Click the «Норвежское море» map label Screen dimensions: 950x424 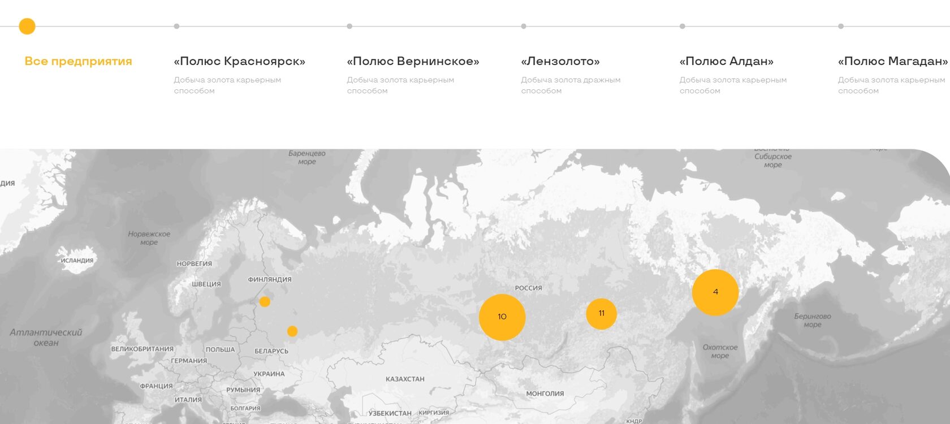[x=149, y=239]
